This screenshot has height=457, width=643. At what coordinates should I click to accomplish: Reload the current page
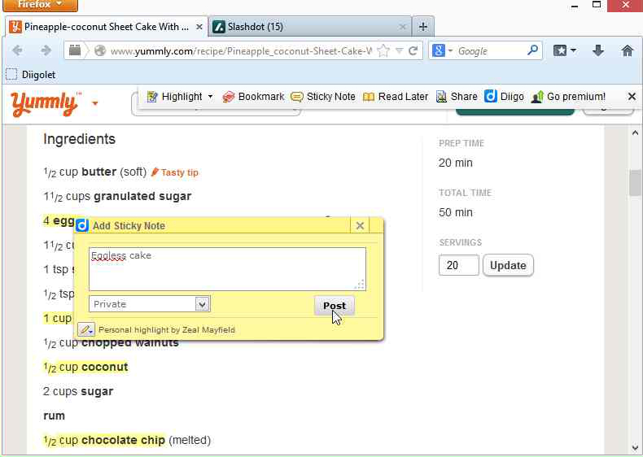(x=413, y=51)
